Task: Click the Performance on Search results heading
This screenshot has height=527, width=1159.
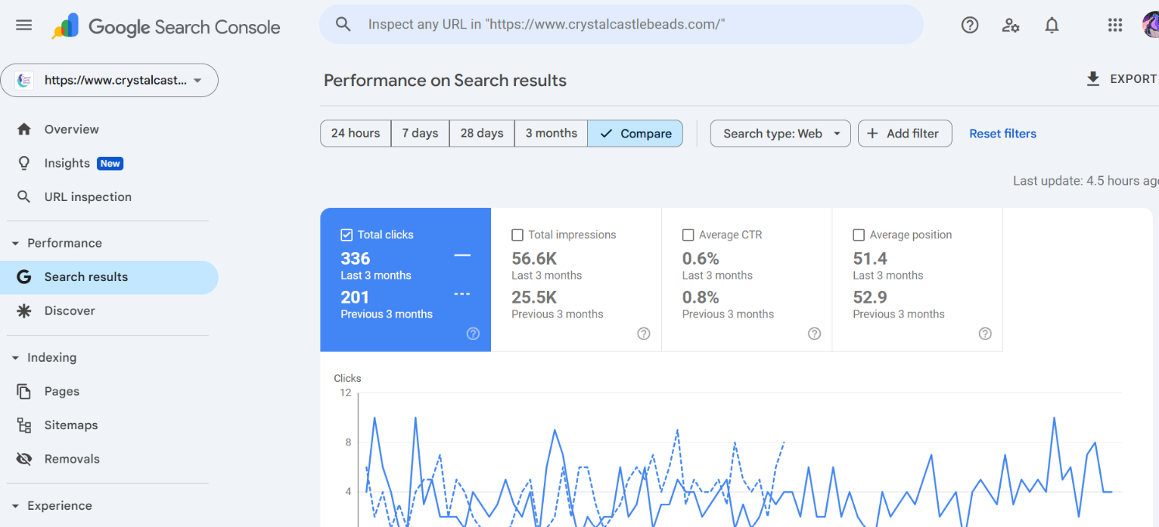Action: point(445,81)
